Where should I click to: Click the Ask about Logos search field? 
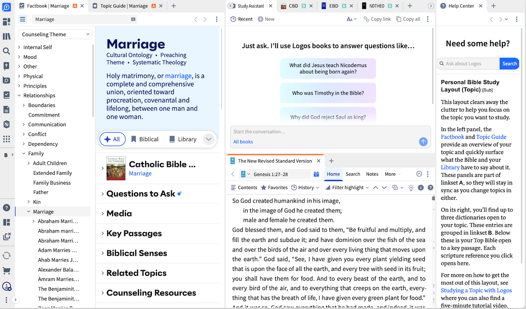point(468,63)
